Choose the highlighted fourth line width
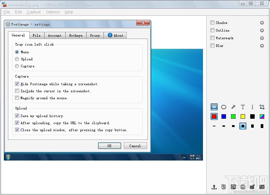The height and width of the screenshot is (195, 270). [x=243, y=126]
